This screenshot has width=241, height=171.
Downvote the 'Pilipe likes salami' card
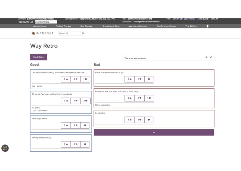139,79
